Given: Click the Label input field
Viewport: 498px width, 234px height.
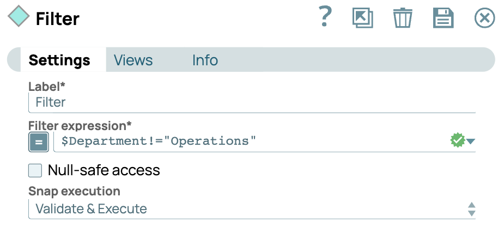Looking at the screenshot, I should coord(251,102).
